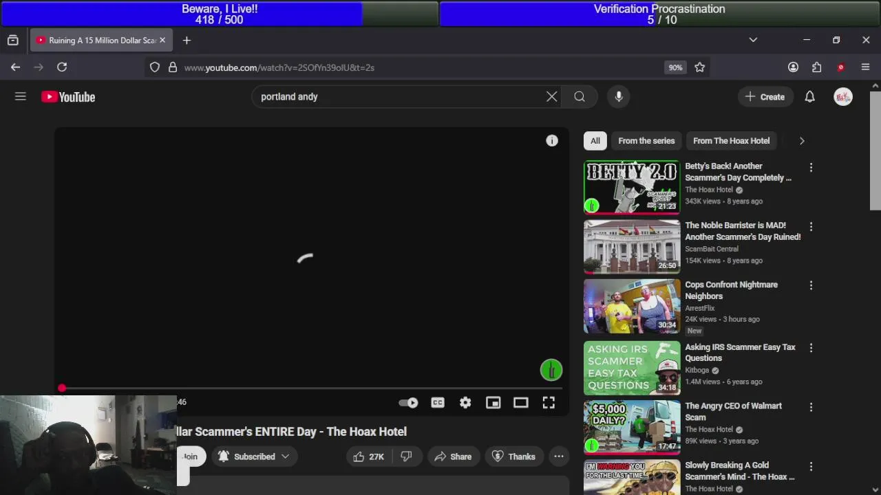Screen dimensions: 881x495
Task: Open Cops Confront Nightmare Neighbors thumbnail
Action: [632, 306]
